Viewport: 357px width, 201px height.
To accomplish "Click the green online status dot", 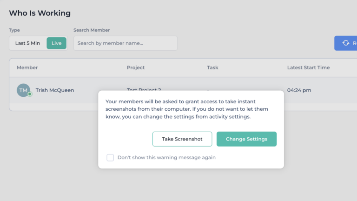I will coord(30,94).
